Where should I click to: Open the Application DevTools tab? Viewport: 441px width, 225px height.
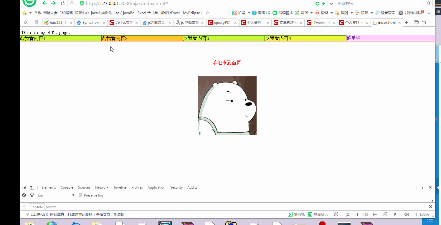pyautogui.click(x=156, y=187)
